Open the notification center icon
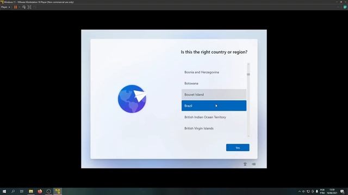This screenshot has width=348, height=195. (342, 191)
